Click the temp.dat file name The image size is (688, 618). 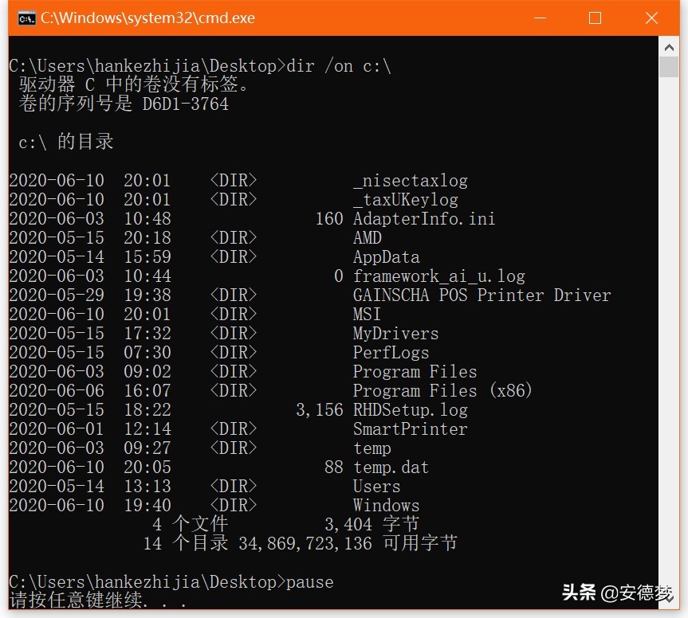tap(391, 467)
